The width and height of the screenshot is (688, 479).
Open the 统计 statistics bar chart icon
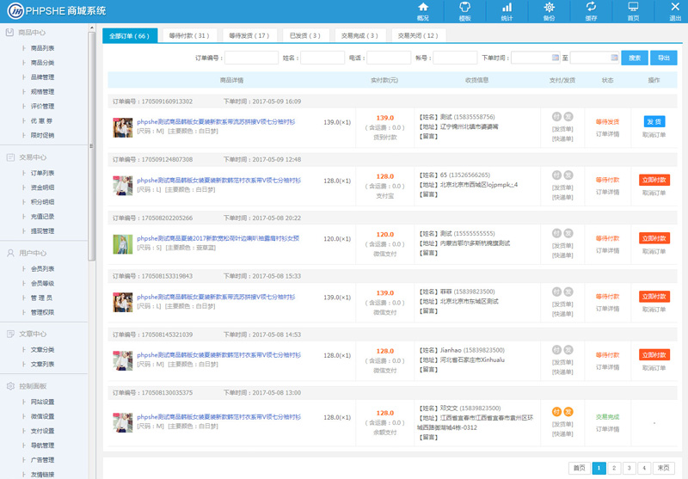coord(507,8)
